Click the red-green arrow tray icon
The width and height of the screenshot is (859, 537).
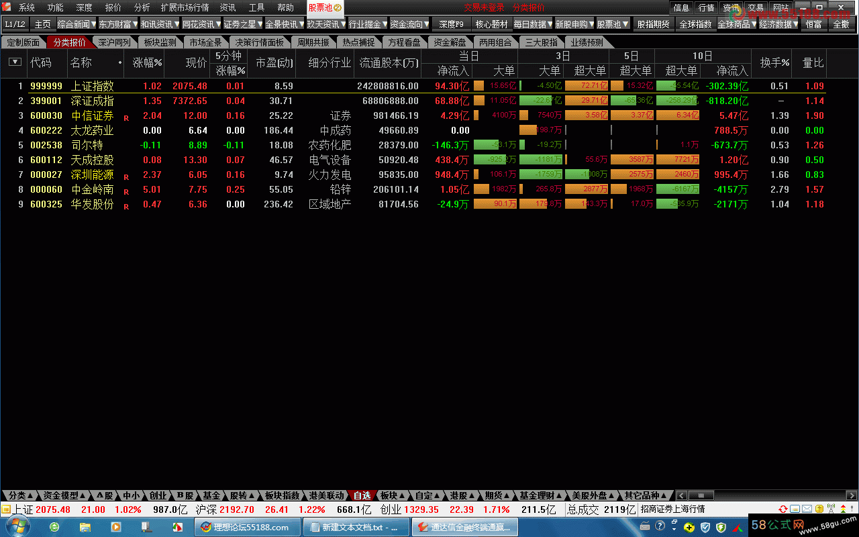tap(737, 528)
